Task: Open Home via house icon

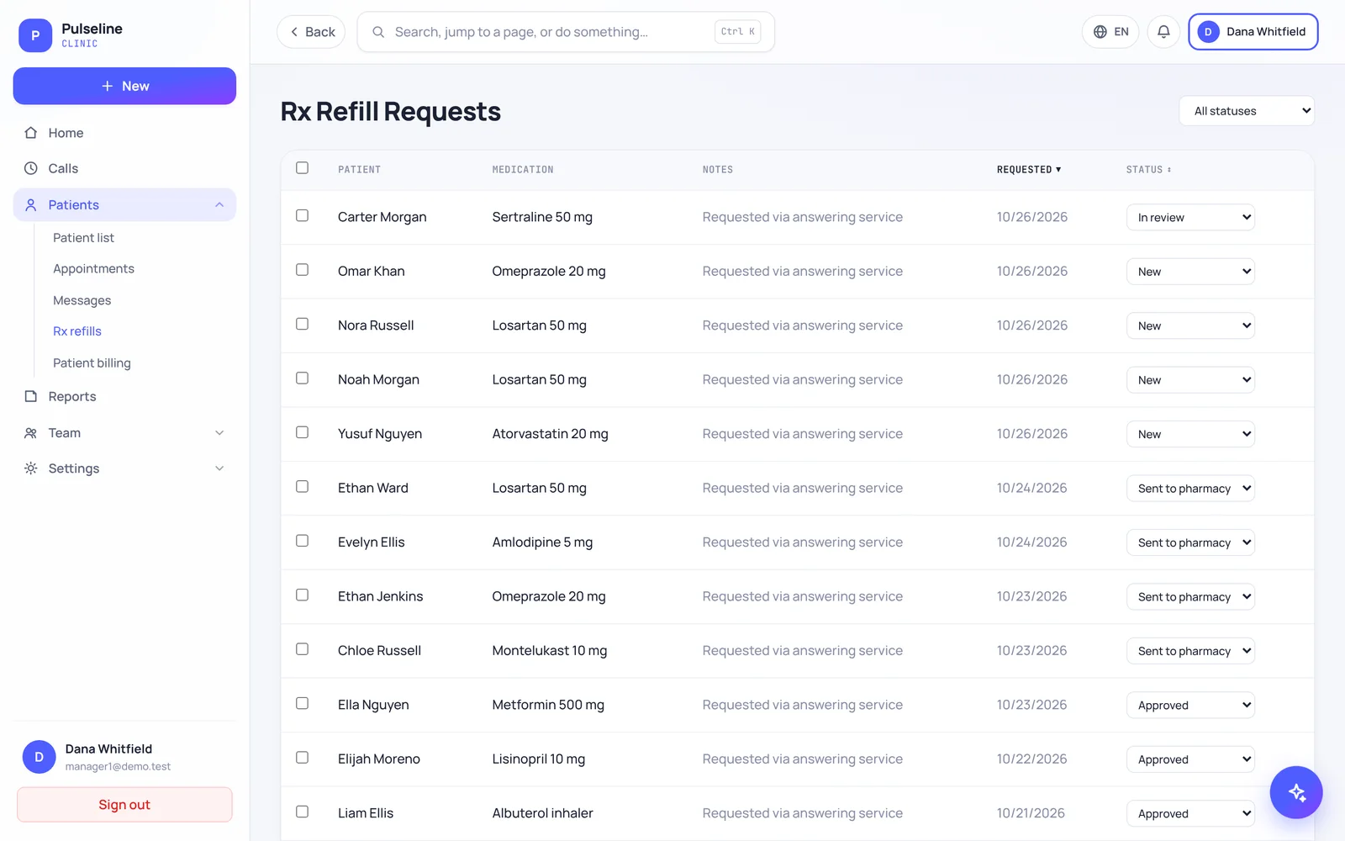Action: (31, 133)
